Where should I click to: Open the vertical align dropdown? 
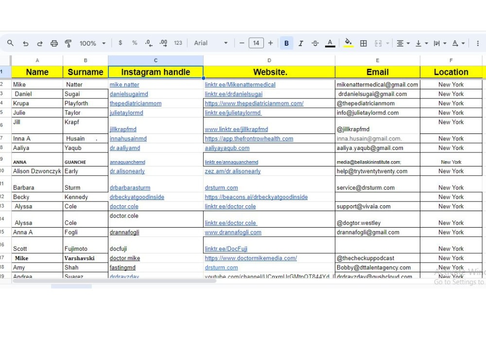(x=421, y=43)
